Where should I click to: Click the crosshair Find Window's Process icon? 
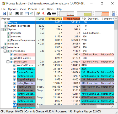pyautogui.click(x=54, y=14)
